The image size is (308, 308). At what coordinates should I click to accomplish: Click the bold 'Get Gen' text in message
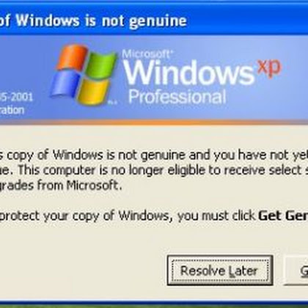pyautogui.click(x=283, y=216)
